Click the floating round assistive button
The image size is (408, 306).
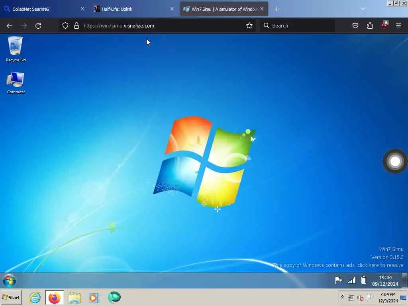click(x=395, y=161)
